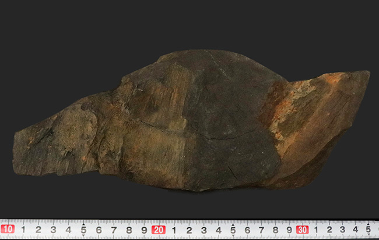Click the 9 mark just before red 30
Screen dimensions: 379x240
(289, 230)
